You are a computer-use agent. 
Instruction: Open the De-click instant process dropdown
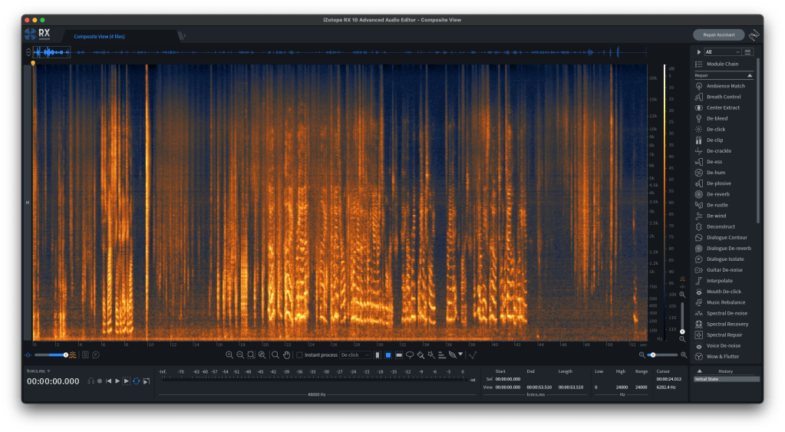[x=355, y=355]
